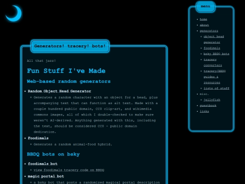Click the 'misc.' menu label

point(204,94)
